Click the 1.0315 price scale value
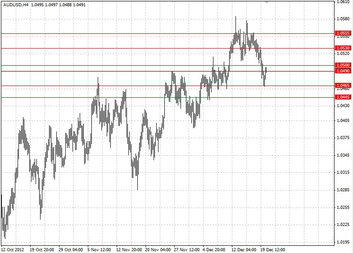Screen dimensions: 353x253 coord(343,172)
